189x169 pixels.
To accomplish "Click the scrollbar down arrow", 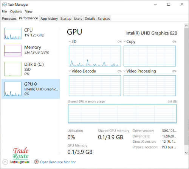I will coord(186,153).
